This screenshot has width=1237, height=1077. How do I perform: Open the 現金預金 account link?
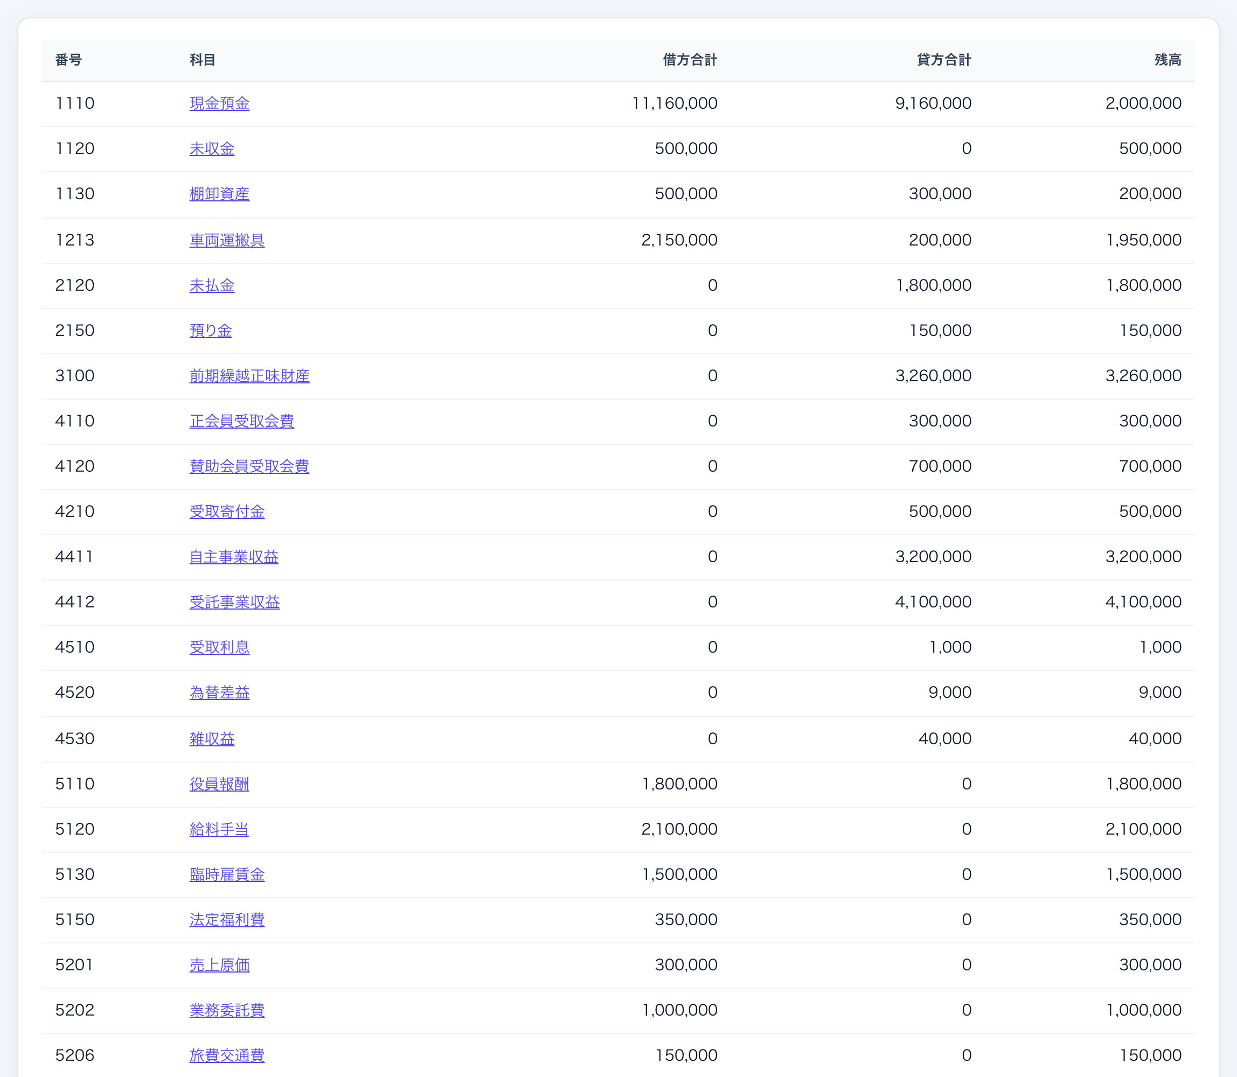tap(219, 103)
